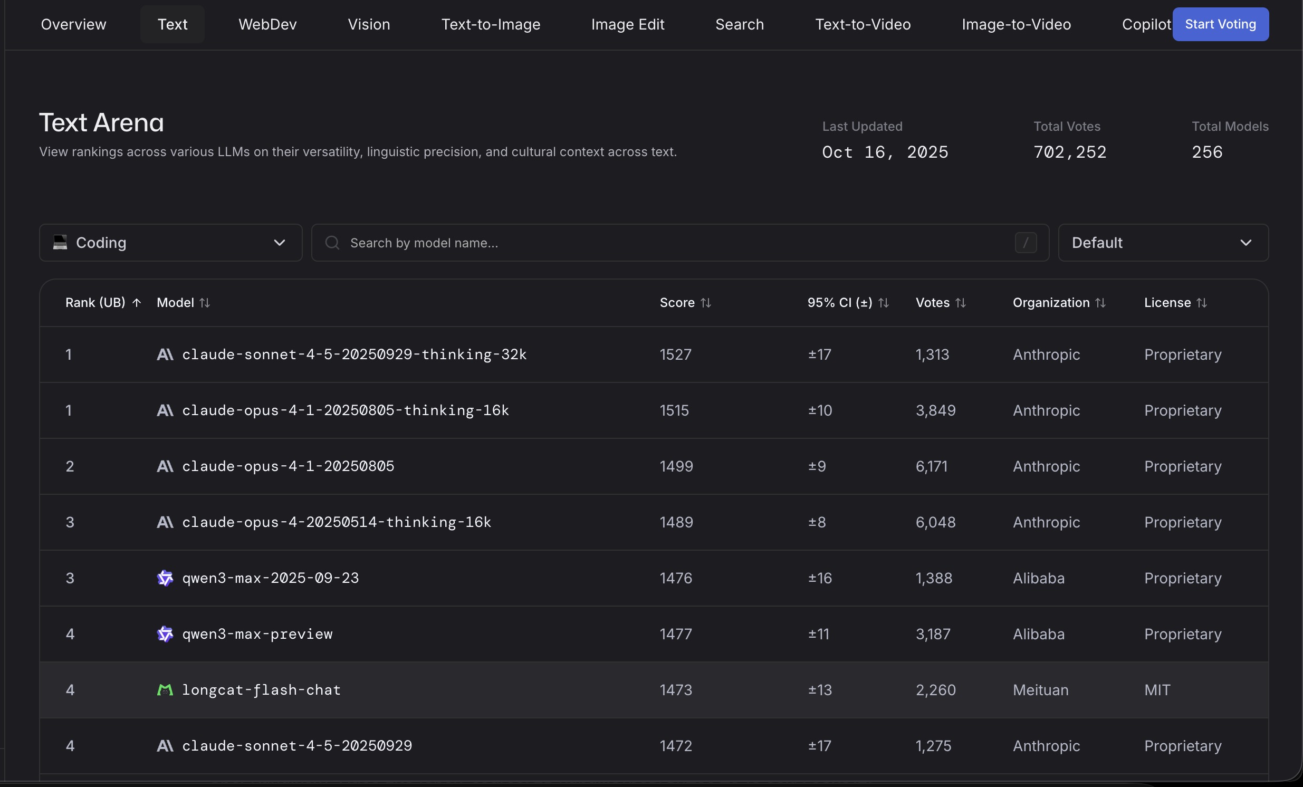
Task: Click magnifier icon in search box
Action: tap(332, 243)
